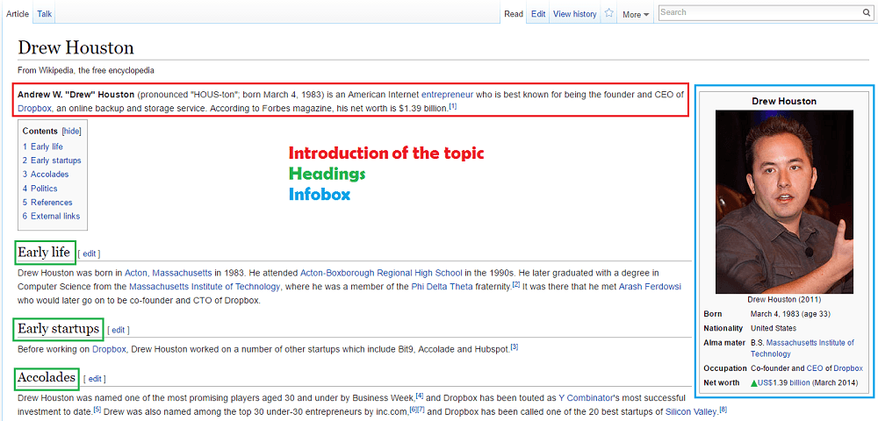
Task: Open footnote [8] after Silicon Valley
Action: (x=723, y=410)
